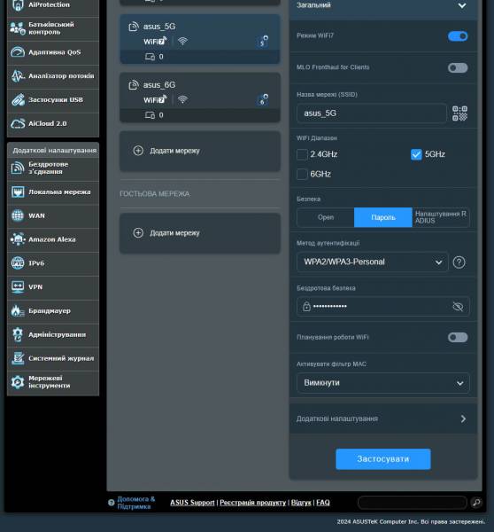Click the lock icon in the password field

(x=306, y=307)
